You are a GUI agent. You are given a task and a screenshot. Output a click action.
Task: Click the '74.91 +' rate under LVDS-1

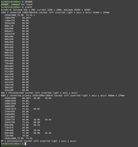(x=30, y=15)
